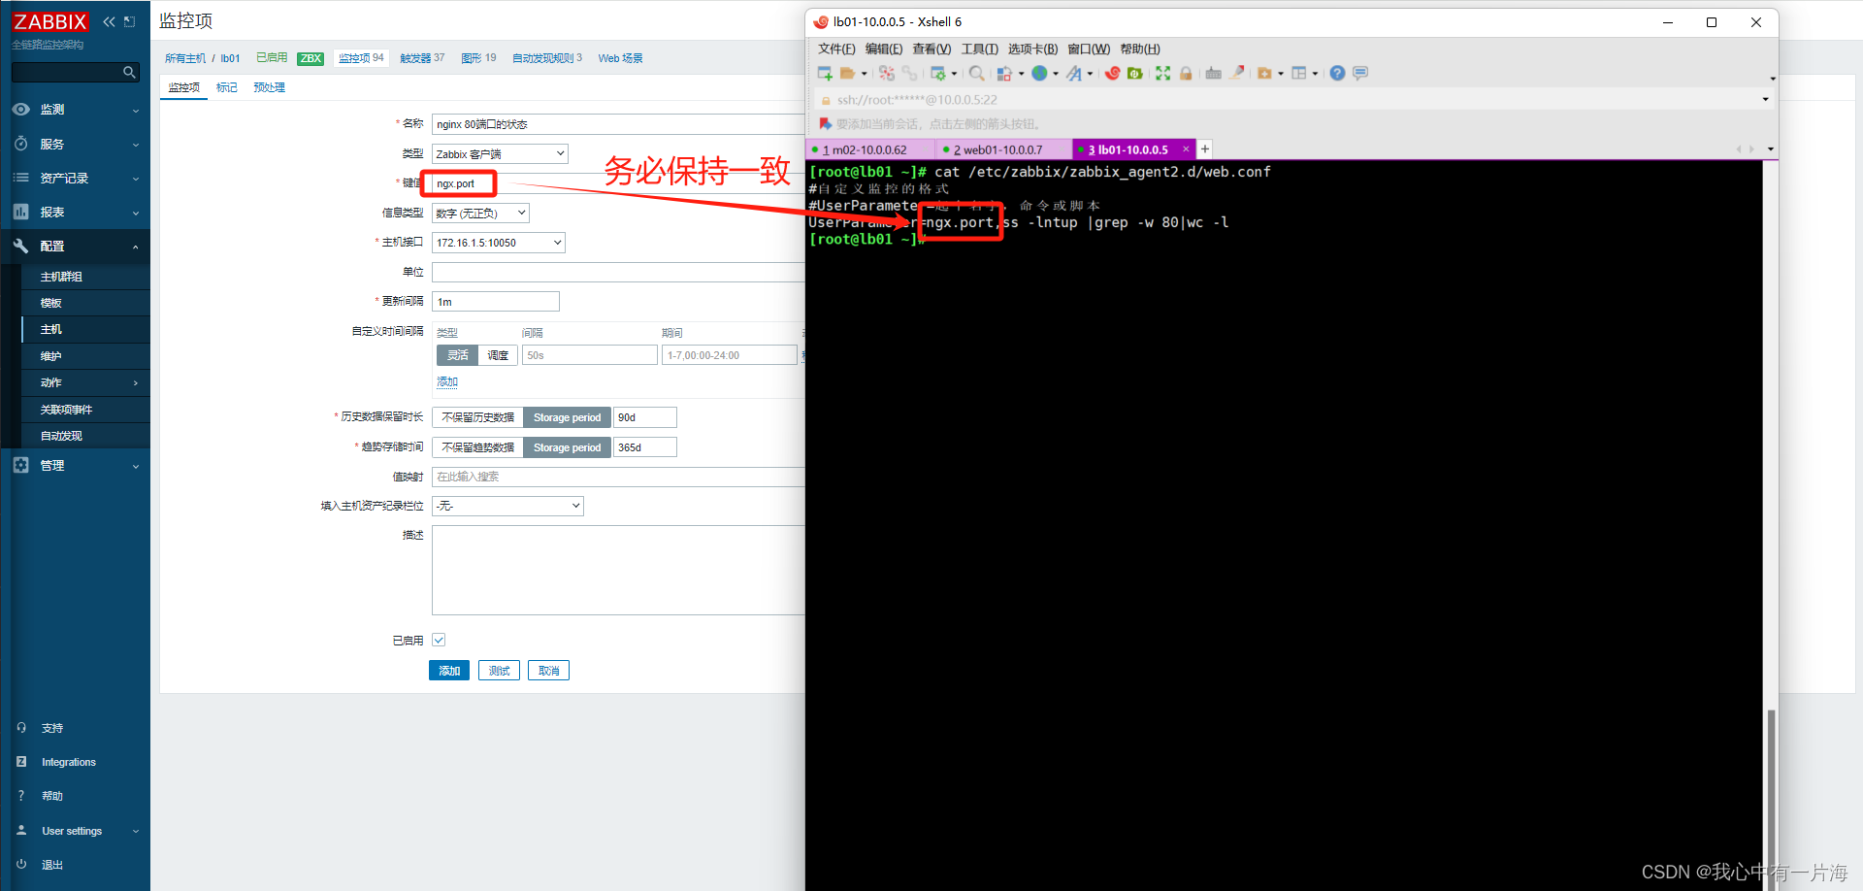Click the 更新间隔 1m input field
The height and width of the screenshot is (891, 1863).
coord(496,302)
